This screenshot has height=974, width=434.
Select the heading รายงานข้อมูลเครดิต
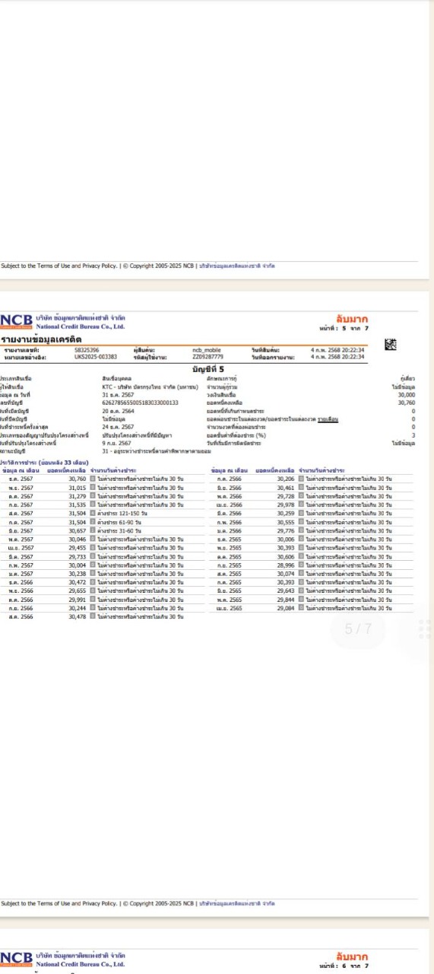[x=40, y=339]
